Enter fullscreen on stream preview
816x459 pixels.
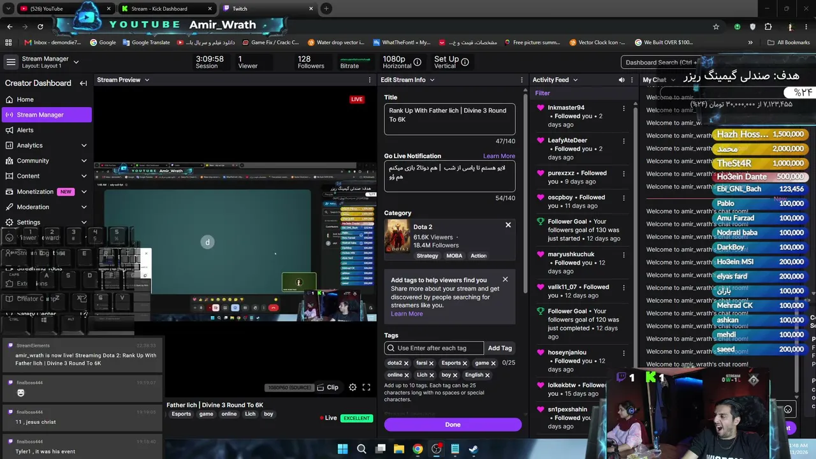pyautogui.click(x=367, y=387)
